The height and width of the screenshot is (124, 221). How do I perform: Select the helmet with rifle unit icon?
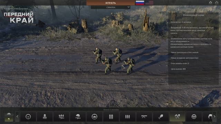(x=78, y=116)
